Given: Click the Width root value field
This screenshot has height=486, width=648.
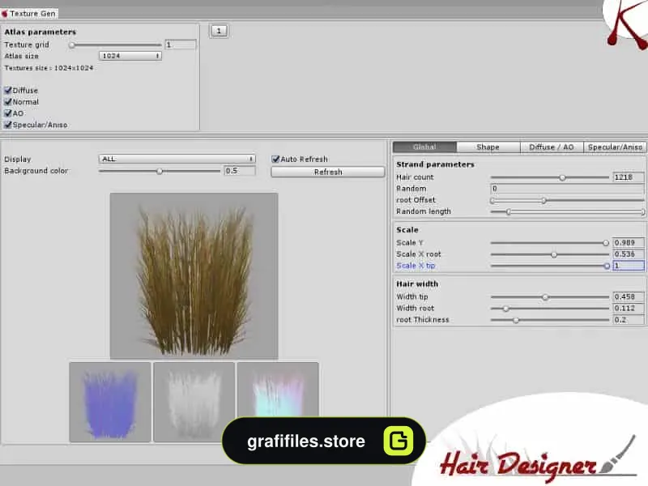Looking at the screenshot, I should [629, 309].
